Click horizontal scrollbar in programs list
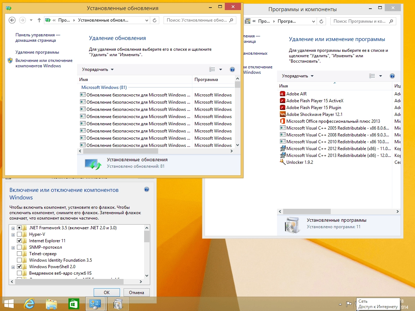415x311 pixels. click(307, 212)
